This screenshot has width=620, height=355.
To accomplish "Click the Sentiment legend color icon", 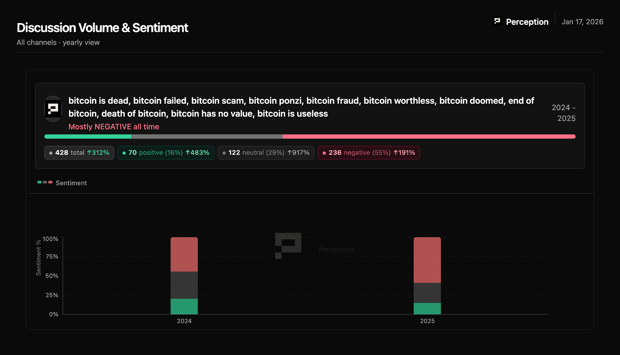I will pyautogui.click(x=45, y=182).
